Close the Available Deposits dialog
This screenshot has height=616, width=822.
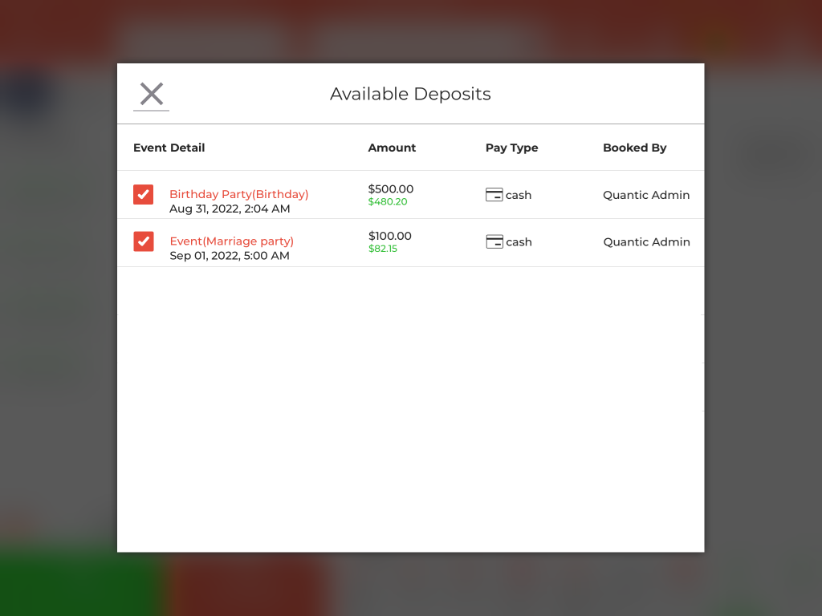[x=151, y=94]
